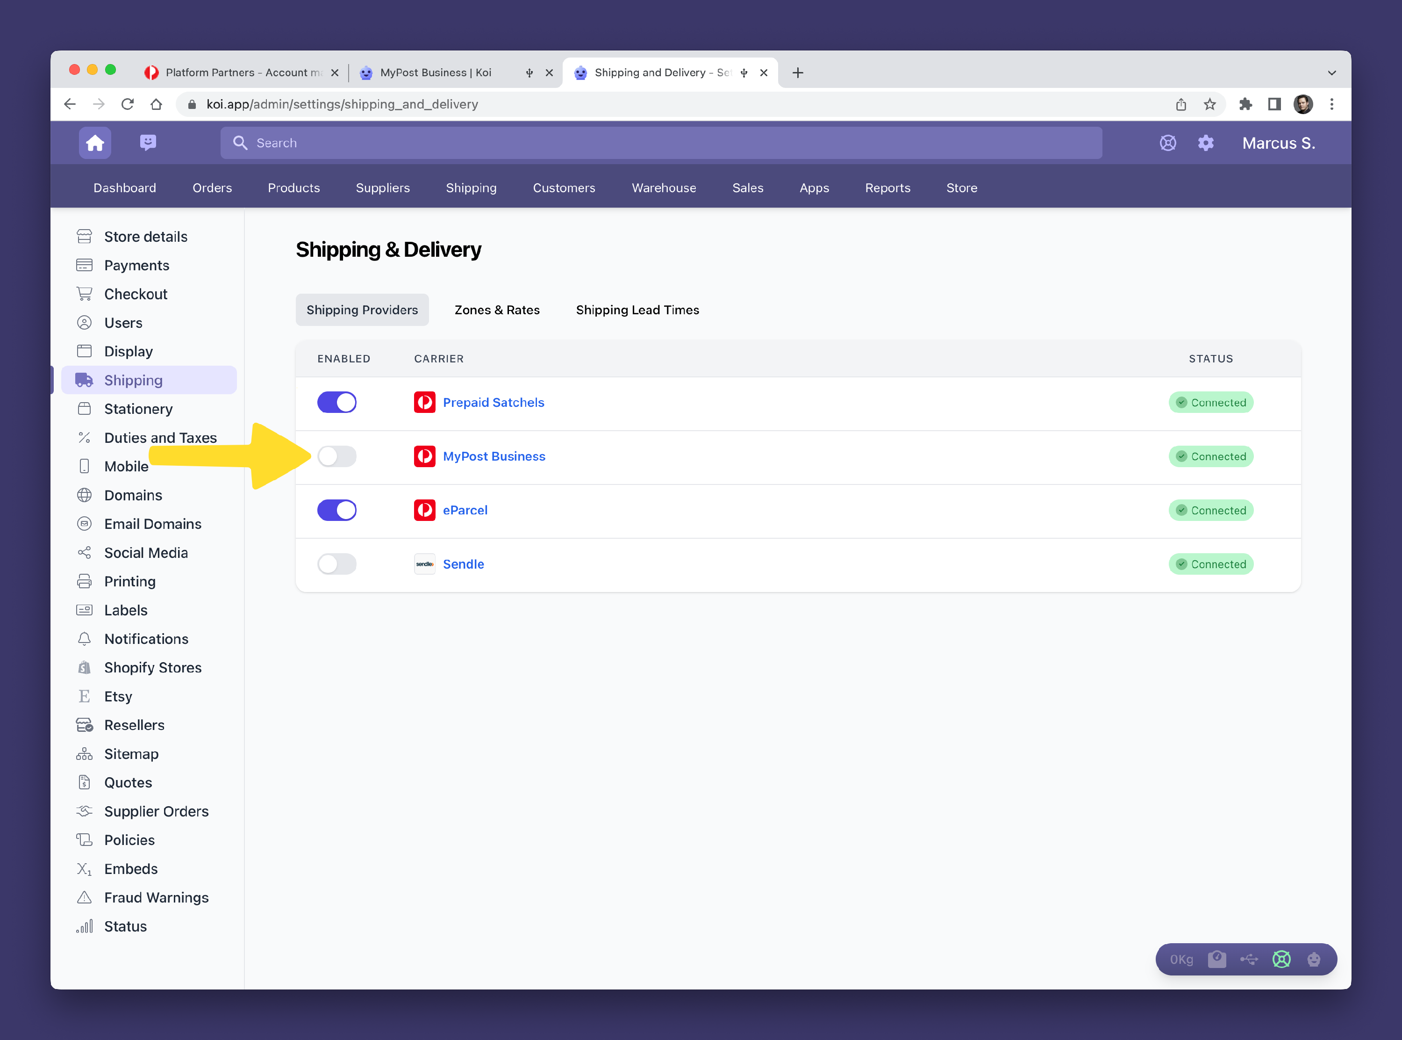Open the chat message icon in header
This screenshot has height=1040, width=1402.
[148, 142]
